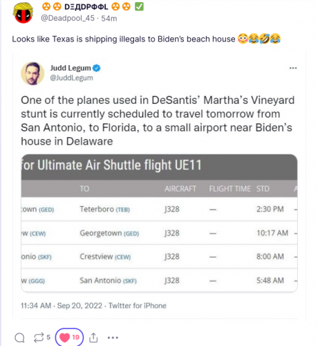Click the Deadpool profile avatar
The width and height of the screenshot is (318, 346).
click(24, 13)
